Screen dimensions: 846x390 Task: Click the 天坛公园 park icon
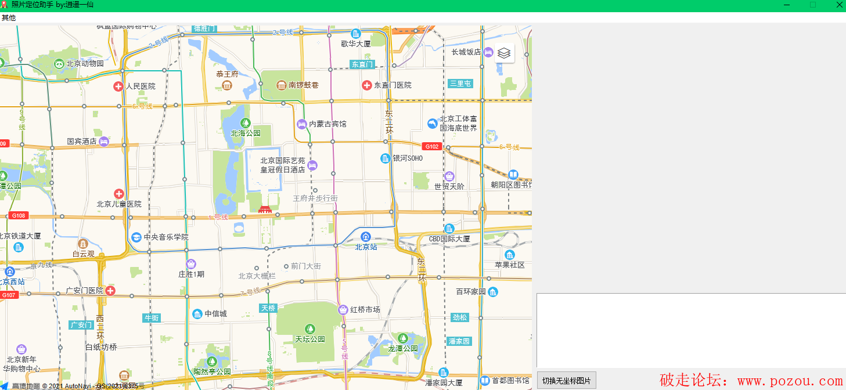(x=310, y=328)
